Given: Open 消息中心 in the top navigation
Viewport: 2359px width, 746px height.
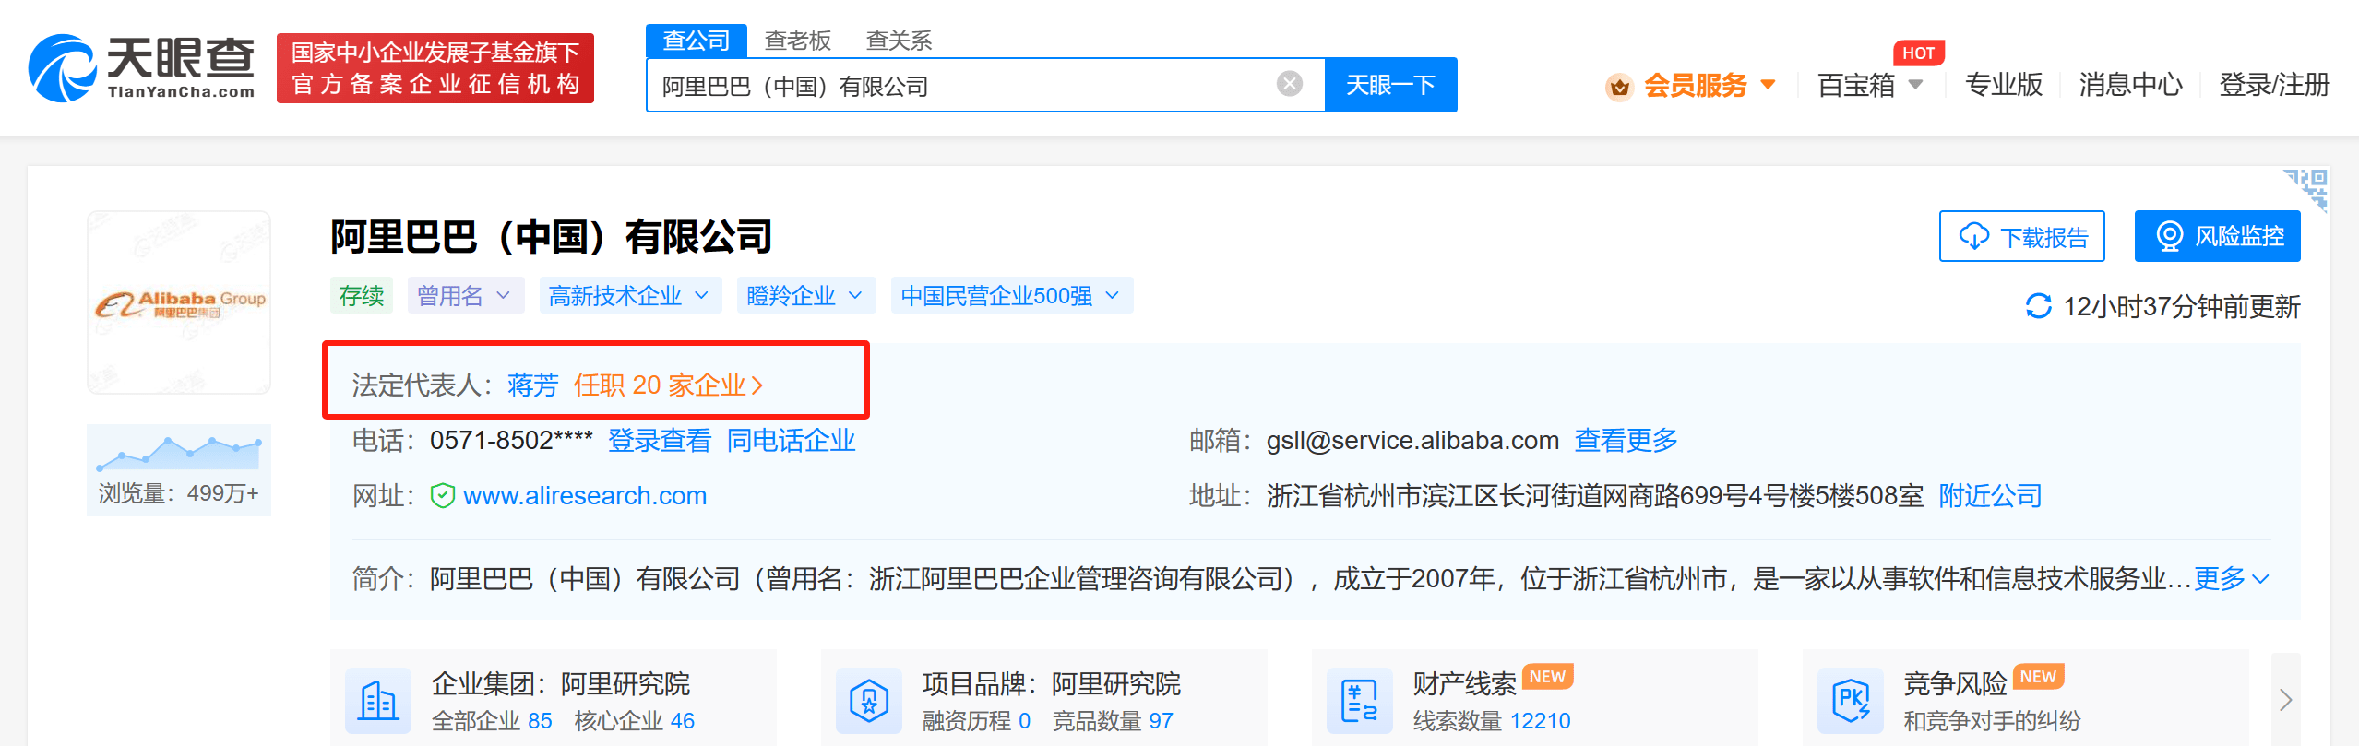Looking at the screenshot, I should tap(2130, 85).
